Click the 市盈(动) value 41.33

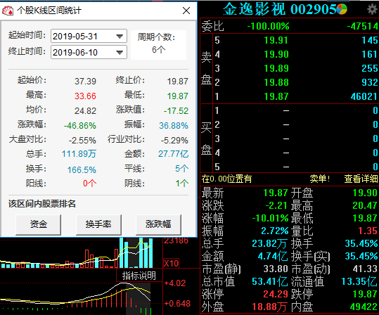(x=365, y=269)
